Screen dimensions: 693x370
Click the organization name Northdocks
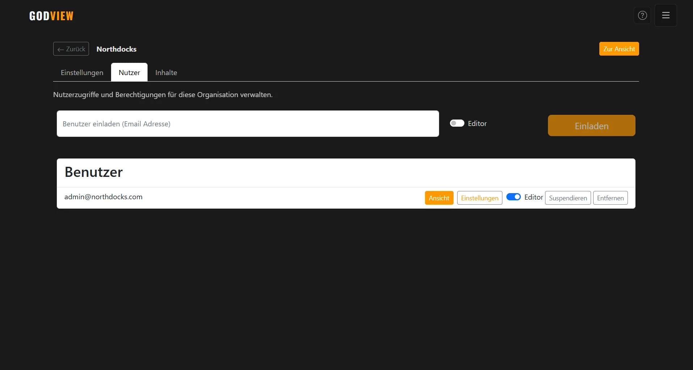click(x=116, y=49)
